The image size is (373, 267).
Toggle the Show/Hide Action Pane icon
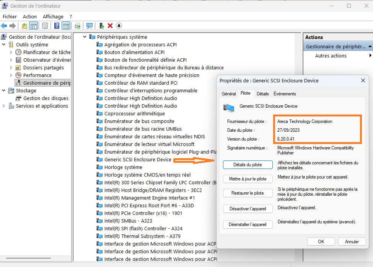(x=66, y=26)
